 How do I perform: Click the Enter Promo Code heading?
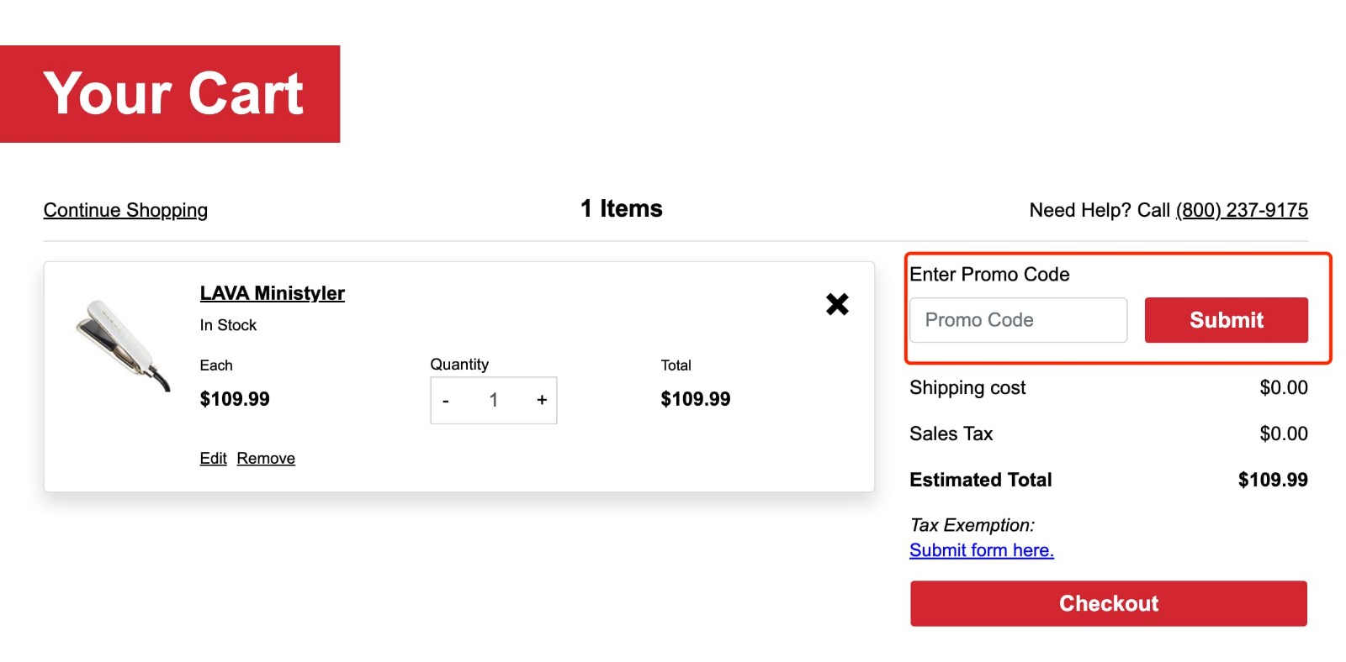(989, 275)
